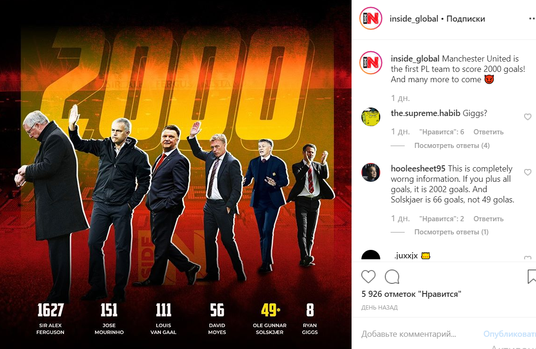Toggle like on hooleesheet95's comment
Screen dimensions: 536x349
click(x=528, y=172)
